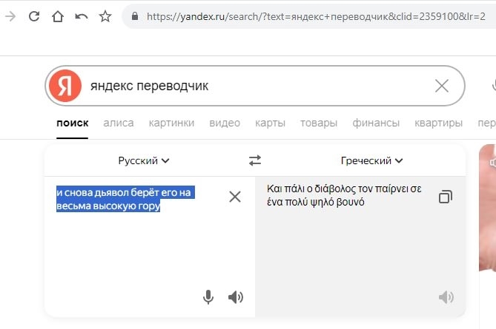Click the undo back arrow icon
The width and height of the screenshot is (496, 329).
(x=81, y=16)
